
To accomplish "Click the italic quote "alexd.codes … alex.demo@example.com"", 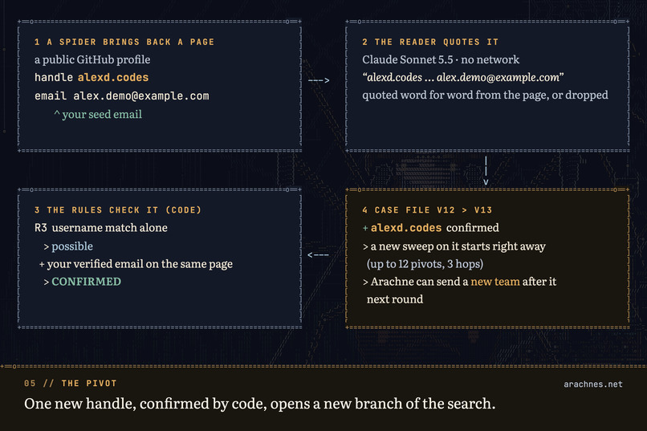I will coord(463,78).
